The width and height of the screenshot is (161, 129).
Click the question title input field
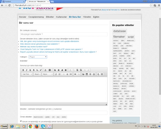coord(64,34)
